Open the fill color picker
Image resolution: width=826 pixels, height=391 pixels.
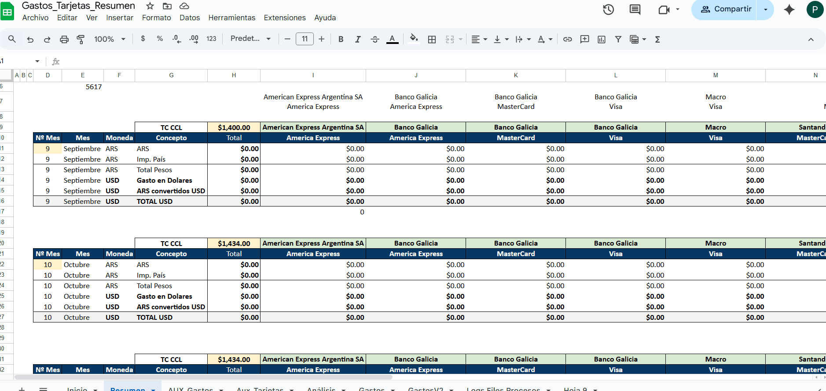(x=414, y=39)
